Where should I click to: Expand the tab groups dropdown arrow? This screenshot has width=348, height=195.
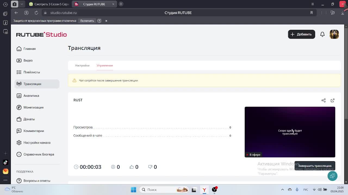pos(22,4)
